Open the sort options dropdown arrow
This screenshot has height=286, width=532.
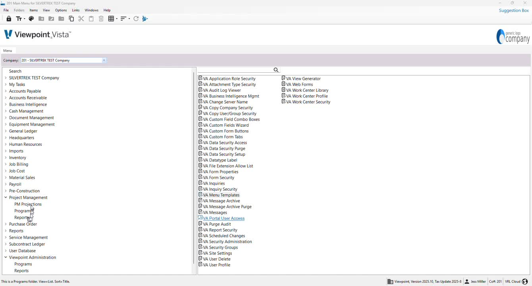tap(129, 19)
